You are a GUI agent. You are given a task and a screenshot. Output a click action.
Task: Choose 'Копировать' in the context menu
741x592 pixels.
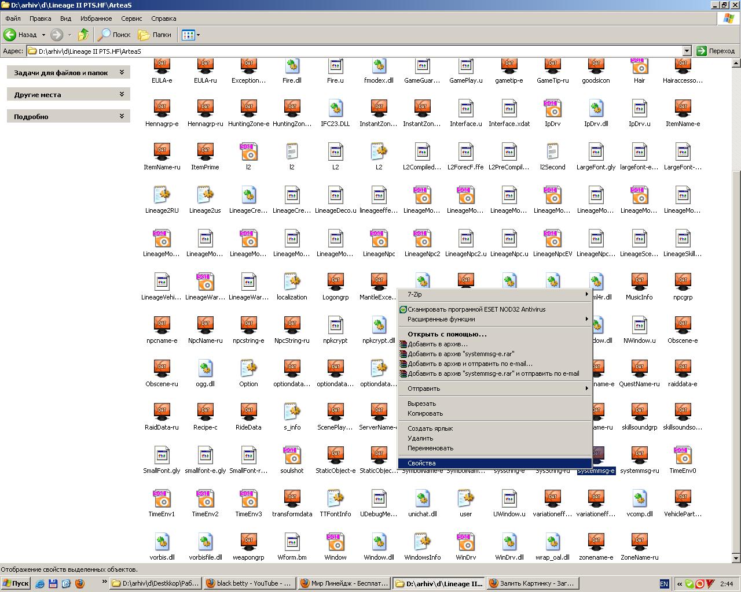495,413
